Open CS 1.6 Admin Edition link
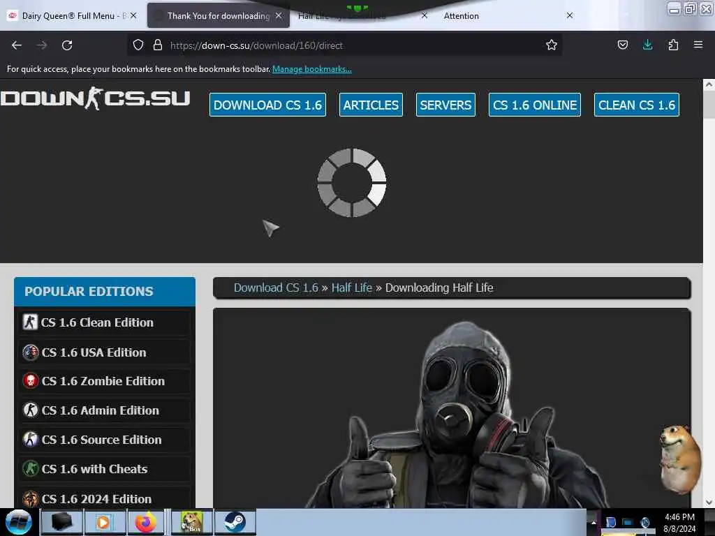 pyautogui.click(x=101, y=410)
